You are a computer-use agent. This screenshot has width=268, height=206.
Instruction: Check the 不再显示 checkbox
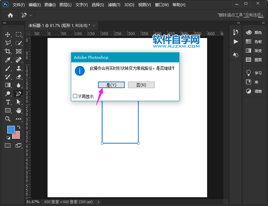[75, 96]
